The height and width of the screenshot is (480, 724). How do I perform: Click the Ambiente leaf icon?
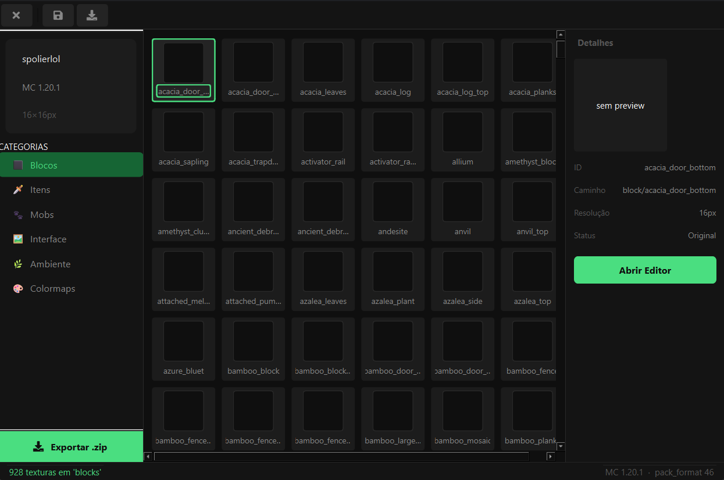click(x=18, y=264)
